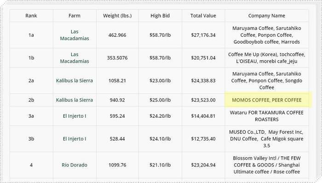Open Las Macadamias link in rank 1a row
This screenshot has width=322, height=183.
pos(75,35)
